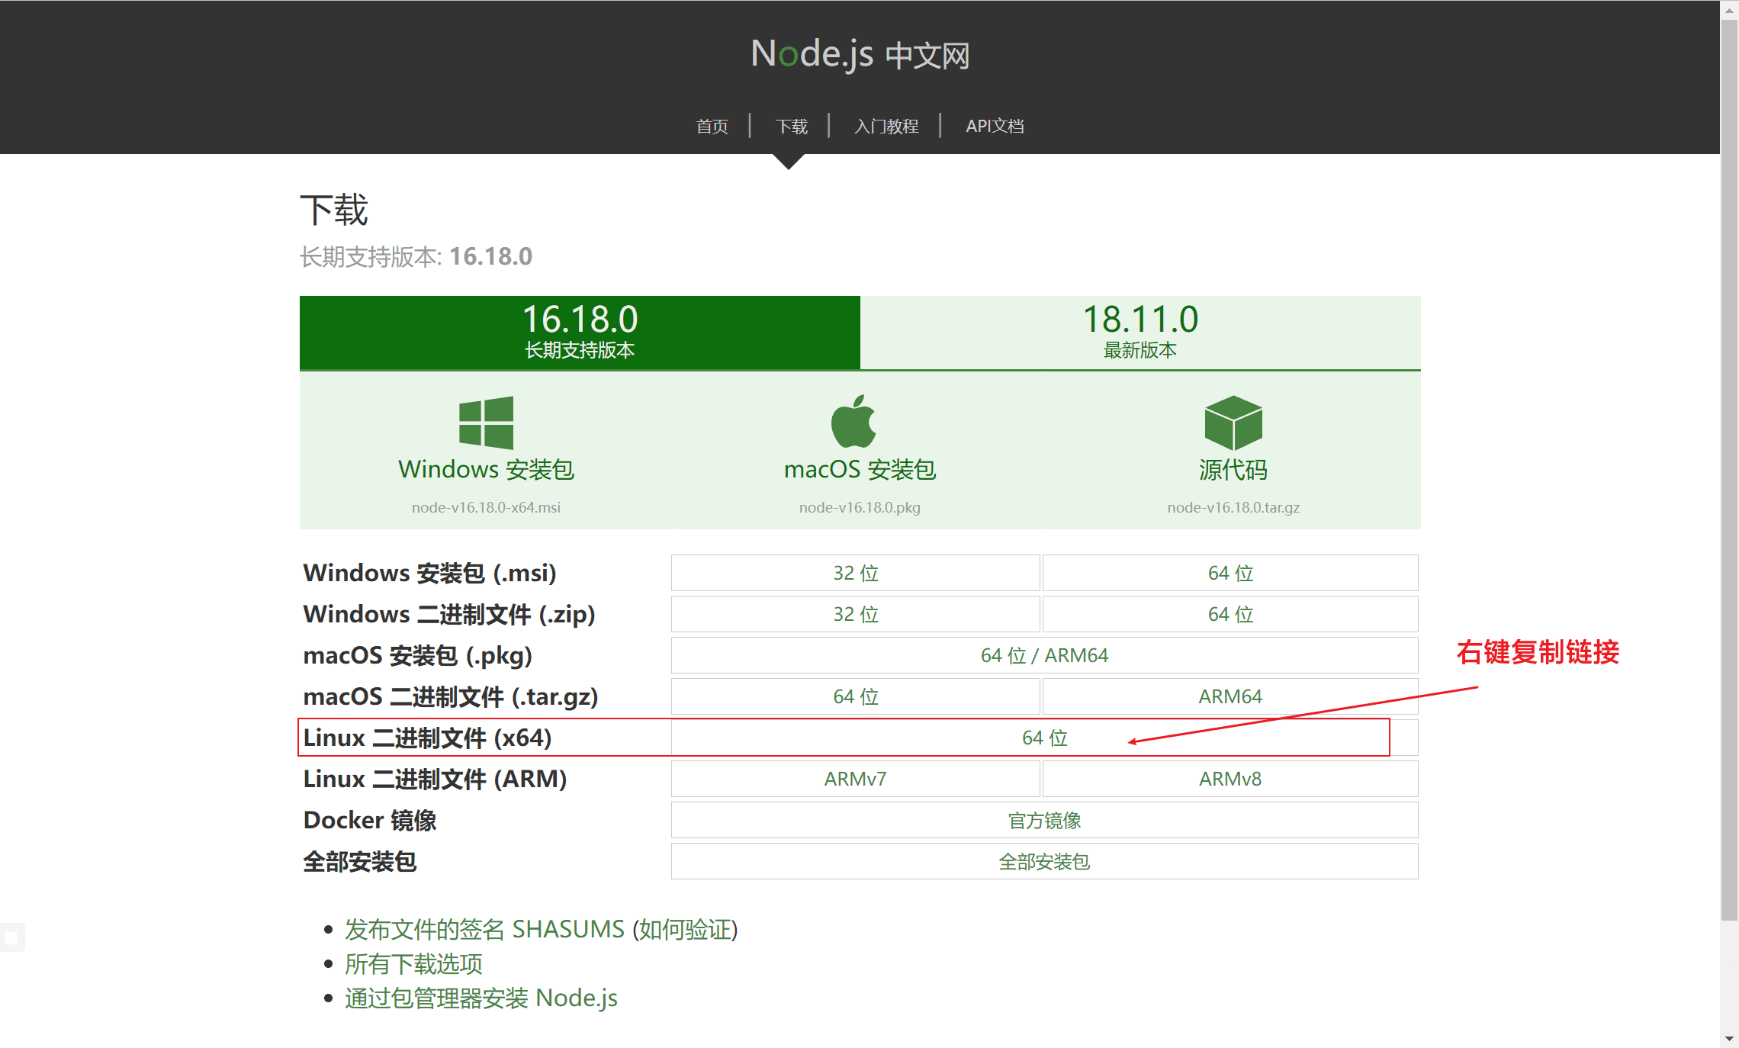The image size is (1739, 1048).
Task: Download Windows .msi 32 位 installer
Action: 855,573
